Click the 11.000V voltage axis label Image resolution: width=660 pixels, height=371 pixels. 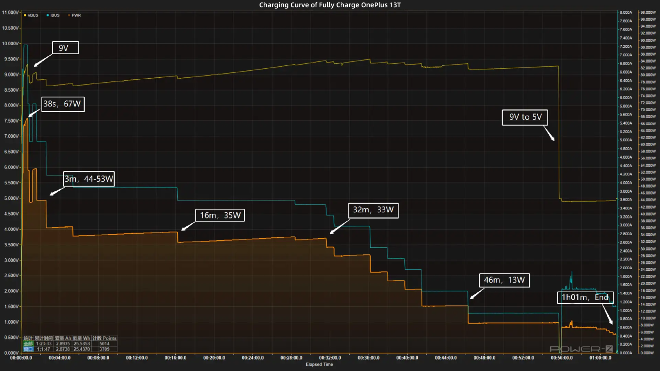(x=10, y=12)
